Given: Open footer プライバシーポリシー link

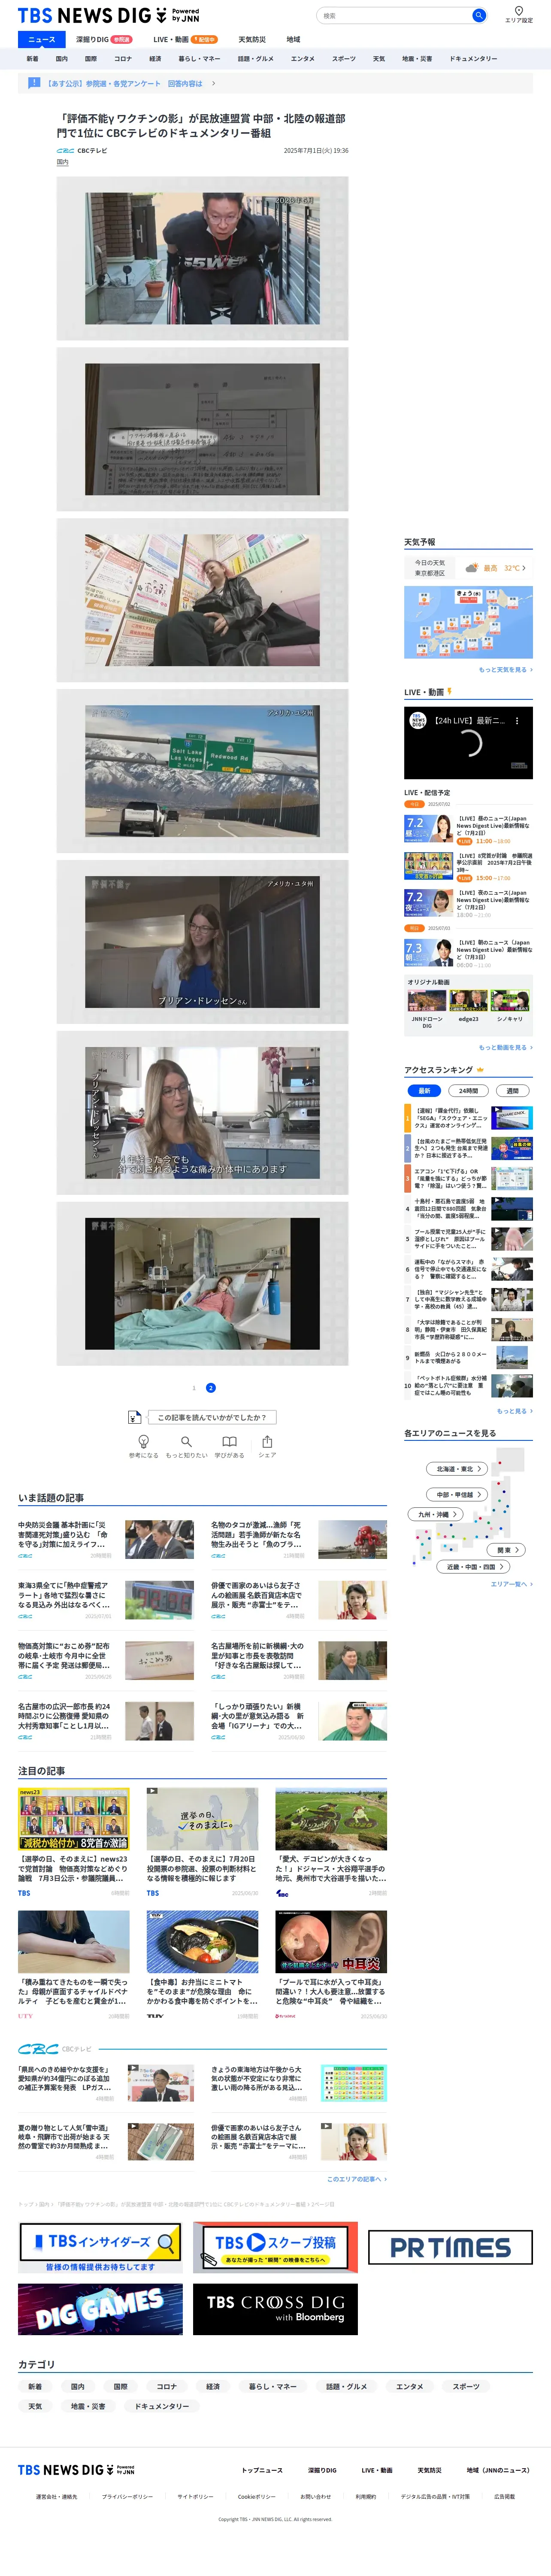Looking at the screenshot, I should click(127, 2496).
